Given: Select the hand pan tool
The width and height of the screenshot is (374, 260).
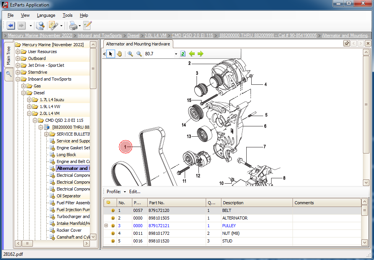Looking at the screenshot, I should point(119,54).
